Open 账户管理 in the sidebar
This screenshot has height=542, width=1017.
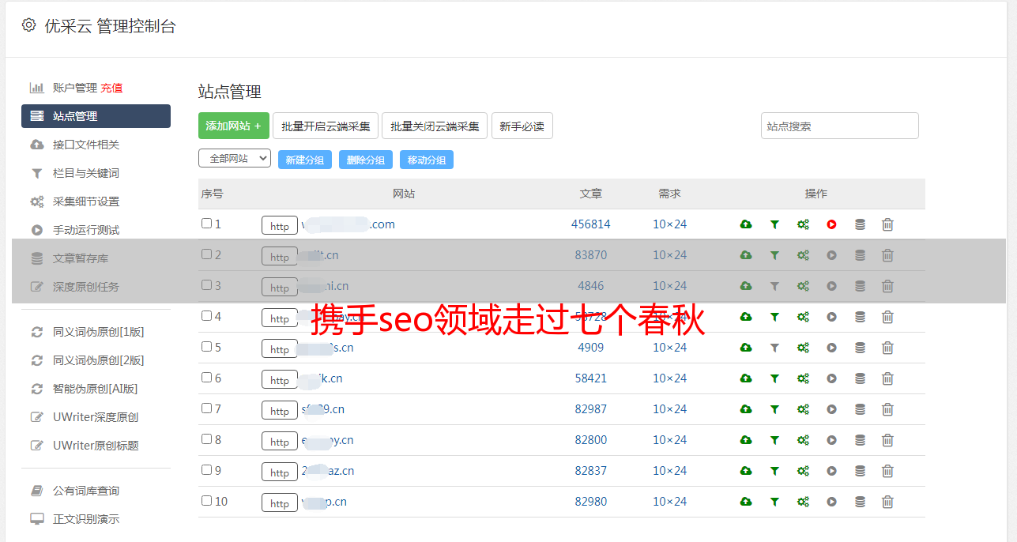74,88
